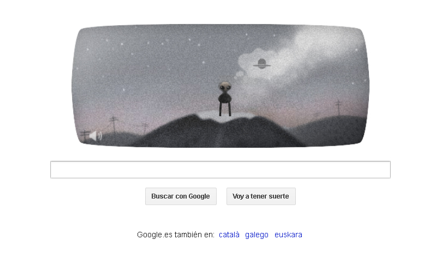Focus the Google search text box
Image resolution: width=423 pixels, height=258 pixels.
click(221, 170)
